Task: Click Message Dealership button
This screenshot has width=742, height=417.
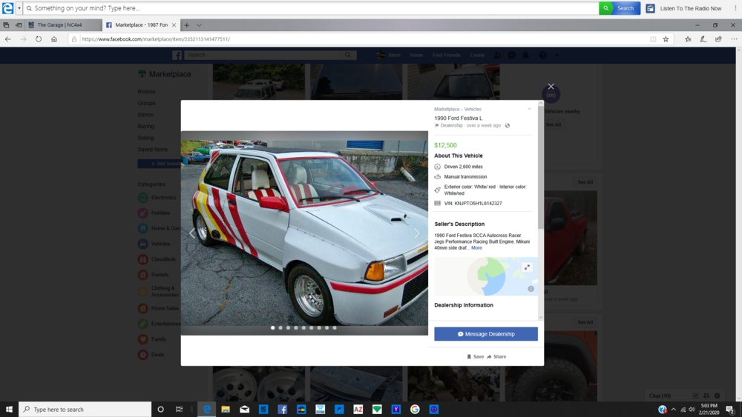Action: [x=486, y=334]
